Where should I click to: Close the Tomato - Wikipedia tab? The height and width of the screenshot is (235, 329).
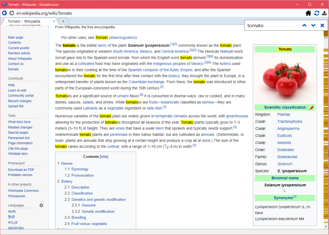pos(55,21)
